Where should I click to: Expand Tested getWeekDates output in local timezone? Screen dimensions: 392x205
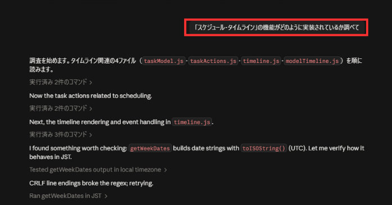coord(98,170)
